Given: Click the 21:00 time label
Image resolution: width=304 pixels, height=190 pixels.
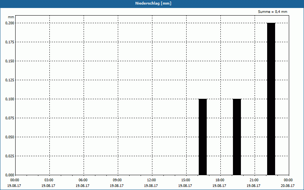Looking at the screenshot, I should coord(254,180).
